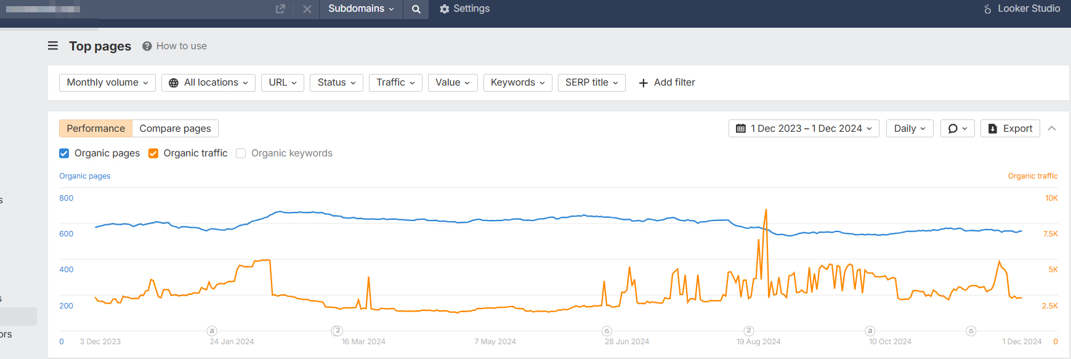Open Looker Studio integration
The image size is (1071, 359).
[x=1021, y=9]
